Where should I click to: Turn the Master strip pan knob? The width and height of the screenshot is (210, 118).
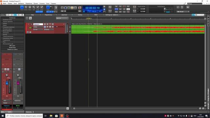[18, 75]
